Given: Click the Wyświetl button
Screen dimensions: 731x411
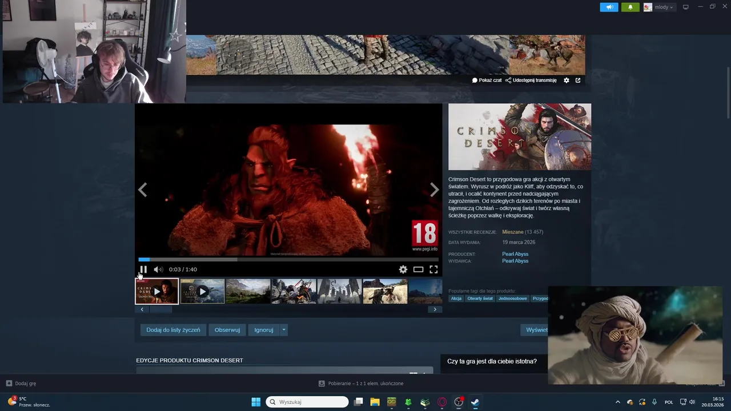Looking at the screenshot, I should (535, 330).
